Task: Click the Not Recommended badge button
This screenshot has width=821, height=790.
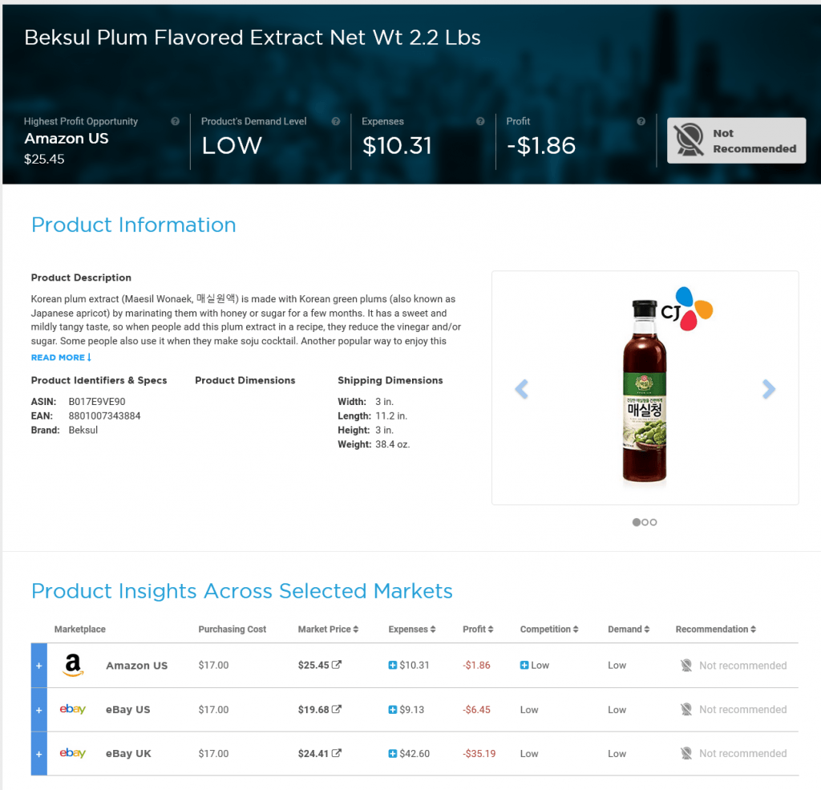Action: 736,140
